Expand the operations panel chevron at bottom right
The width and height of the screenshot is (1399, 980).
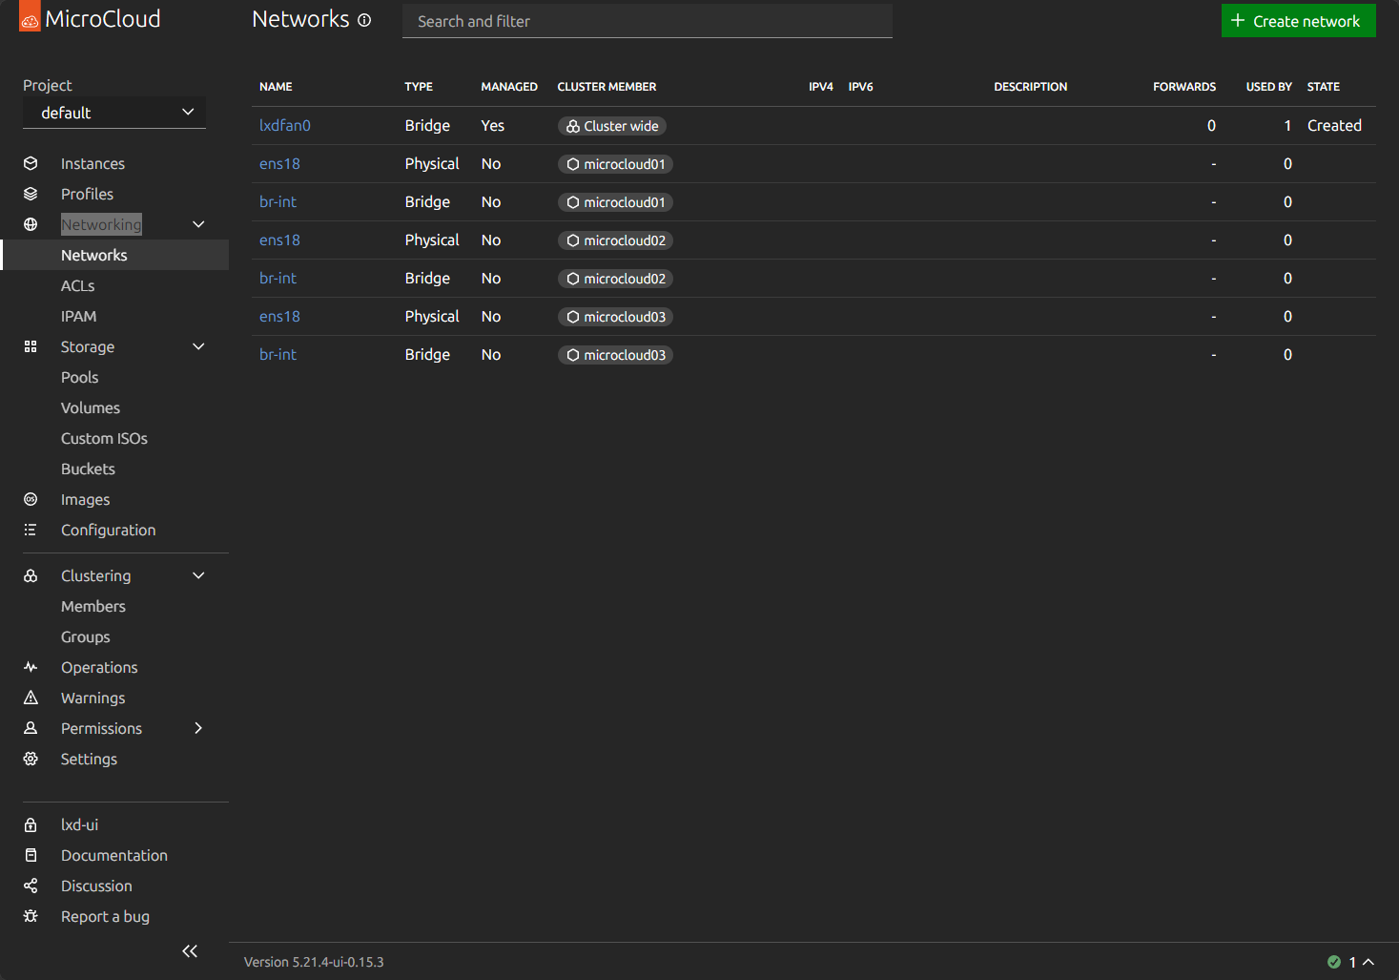[x=1368, y=962]
